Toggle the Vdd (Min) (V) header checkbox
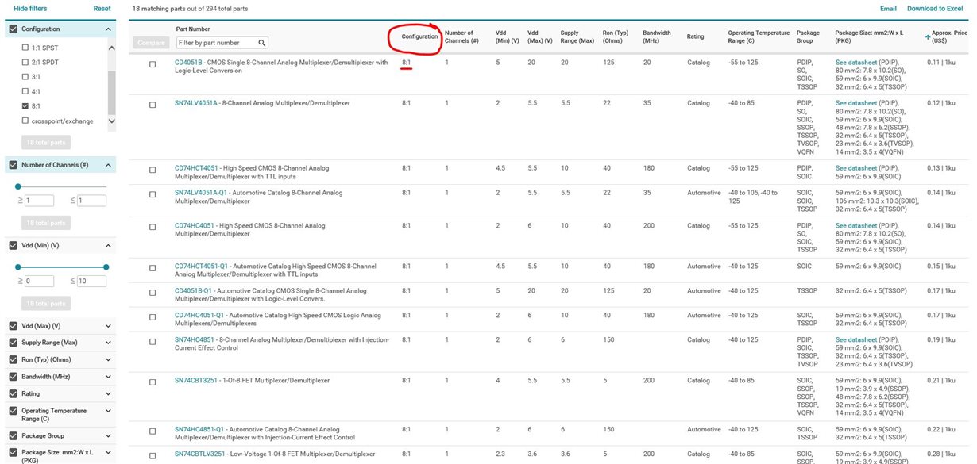 click(14, 246)
